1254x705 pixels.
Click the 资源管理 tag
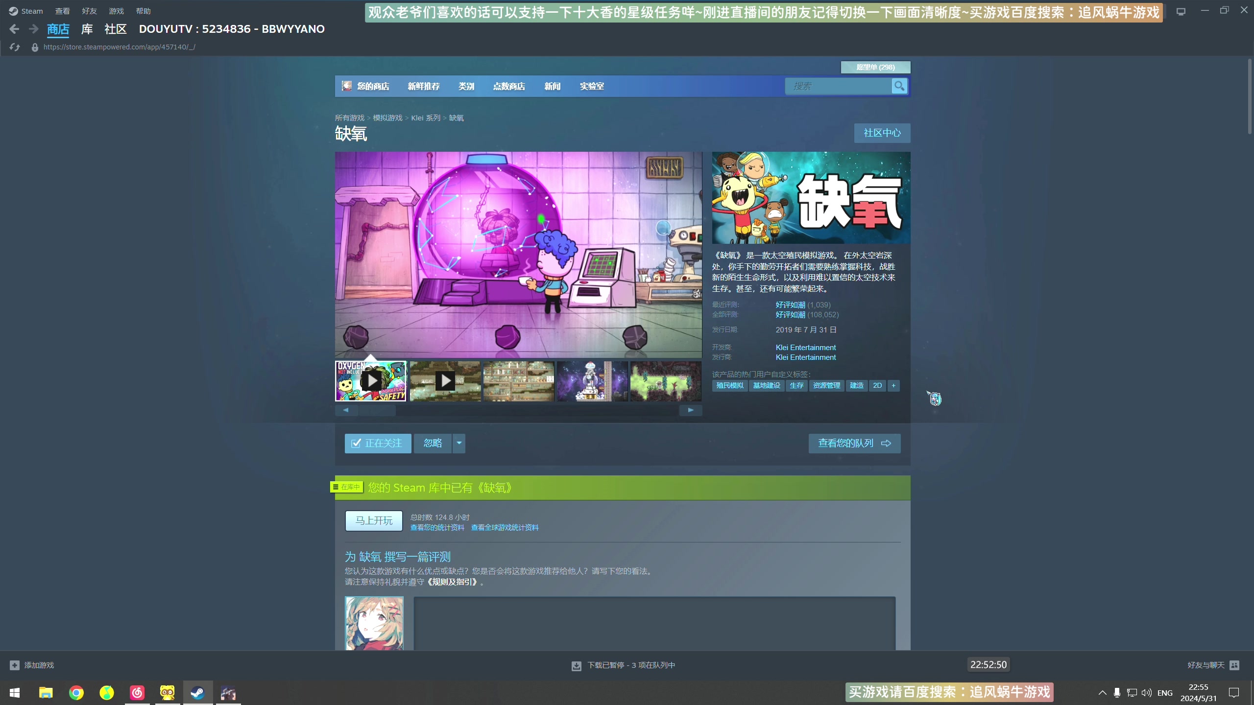pos(826,386)
